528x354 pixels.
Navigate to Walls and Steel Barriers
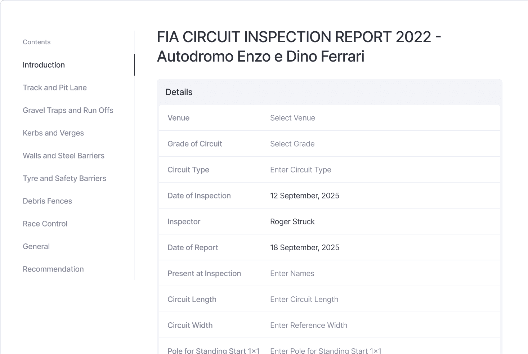63,156
